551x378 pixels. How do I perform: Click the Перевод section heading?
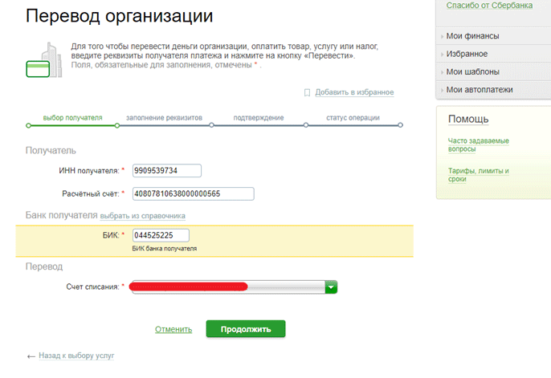pyautogui.click(x=44, y=266)
